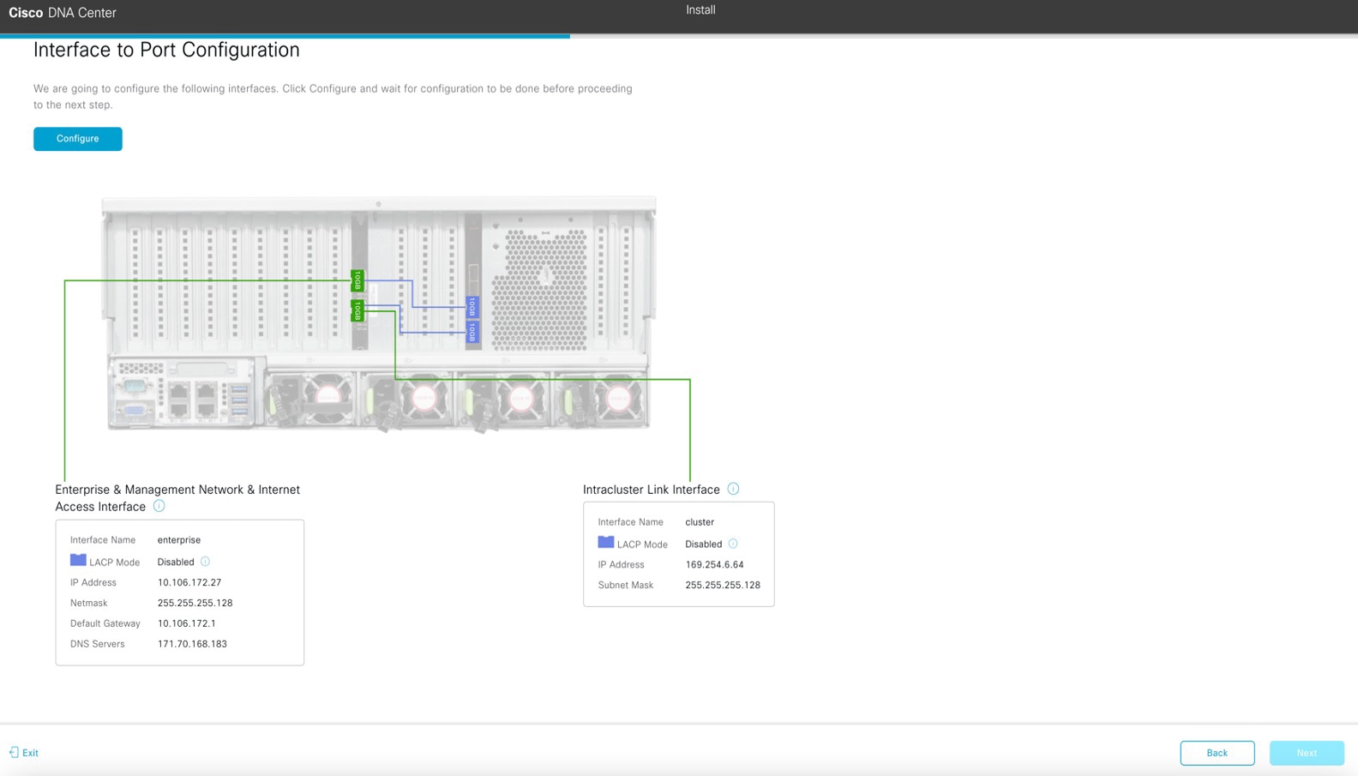Click the DNS Servers label
1358x776 pixels.
[98, 644]
